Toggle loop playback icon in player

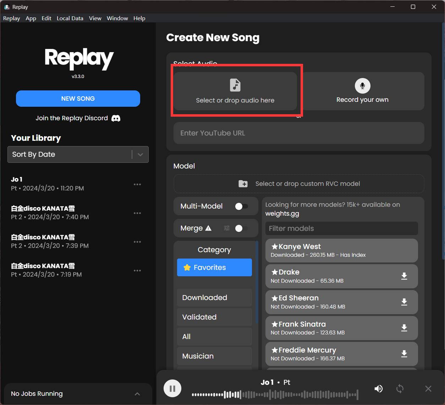click(400, 389)
